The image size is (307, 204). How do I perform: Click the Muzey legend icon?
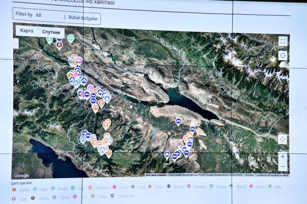[251, 186]
